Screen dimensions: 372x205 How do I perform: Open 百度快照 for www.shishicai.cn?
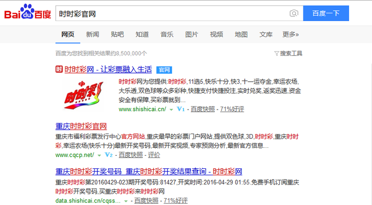pos(203,109)
